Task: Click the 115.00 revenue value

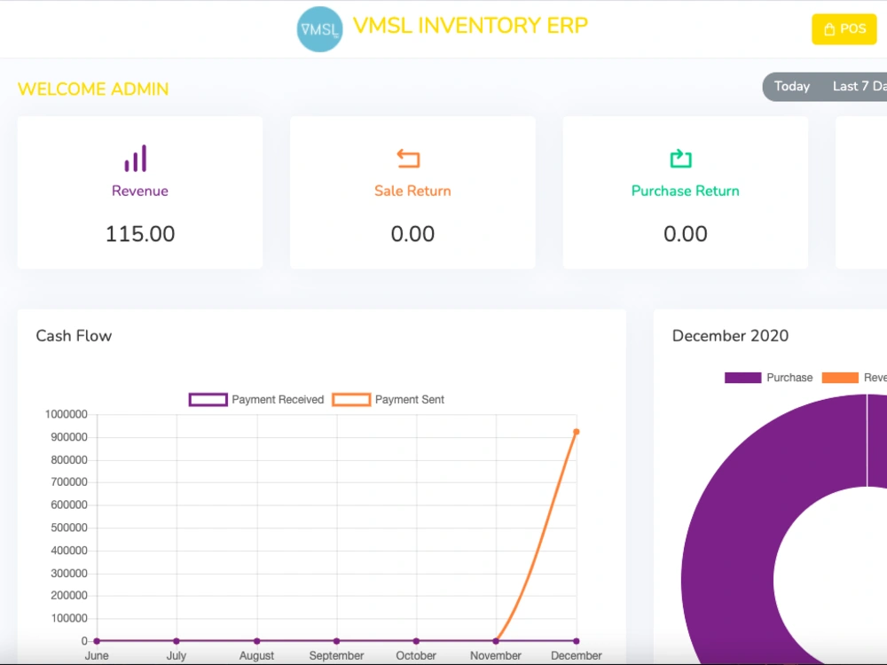Action: (x=140, y=234)
